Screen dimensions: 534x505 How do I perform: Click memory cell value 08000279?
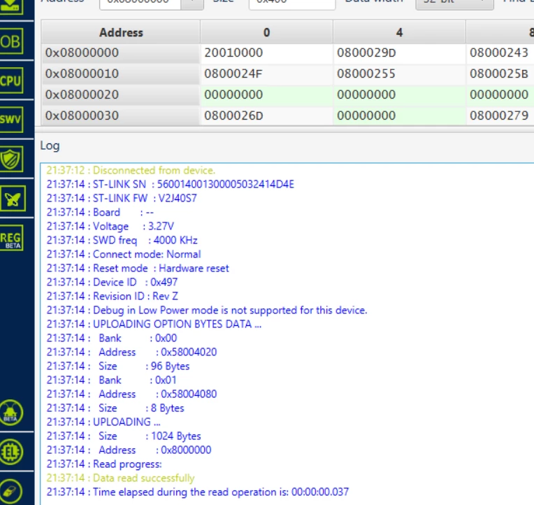(499, 115)
